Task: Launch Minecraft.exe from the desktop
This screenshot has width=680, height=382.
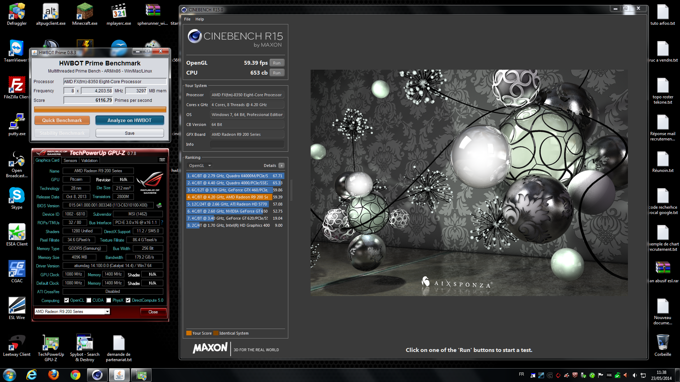Action: [x=85, y=14]
